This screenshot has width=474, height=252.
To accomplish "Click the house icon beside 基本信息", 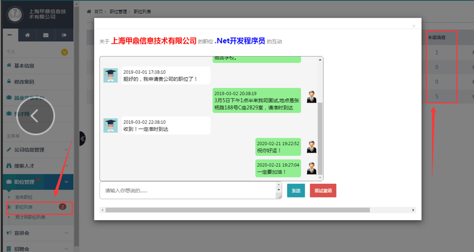I will (x=9, y=65).
